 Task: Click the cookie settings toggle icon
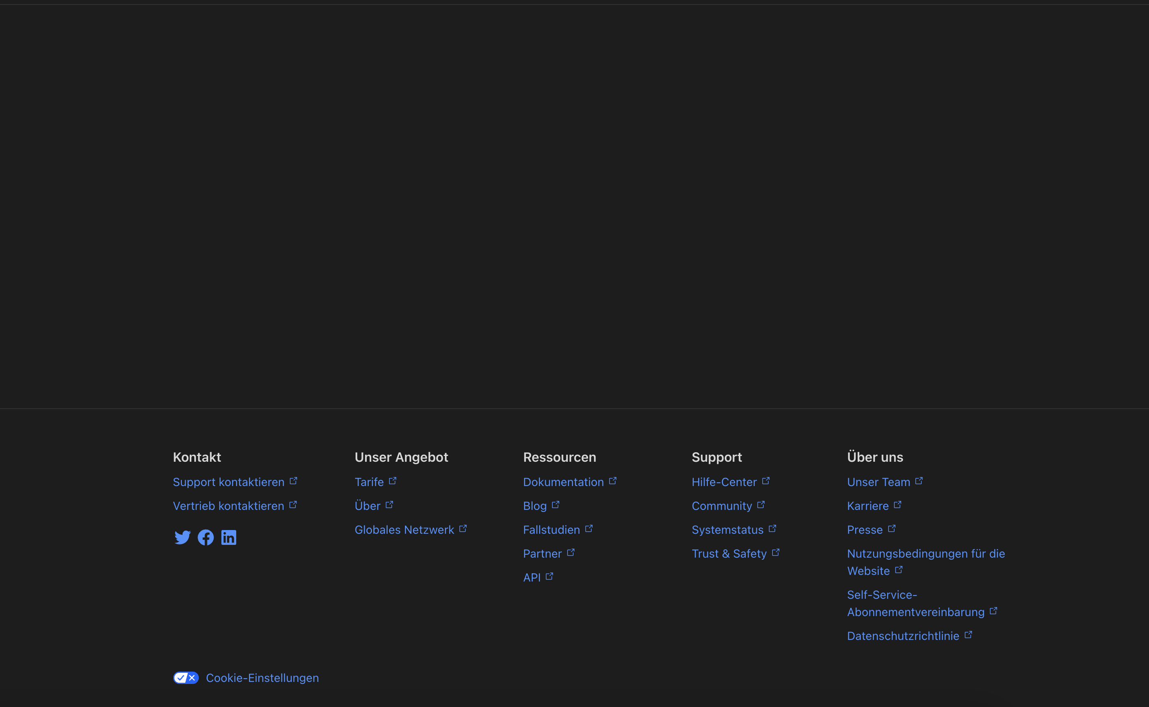point(186,677)
